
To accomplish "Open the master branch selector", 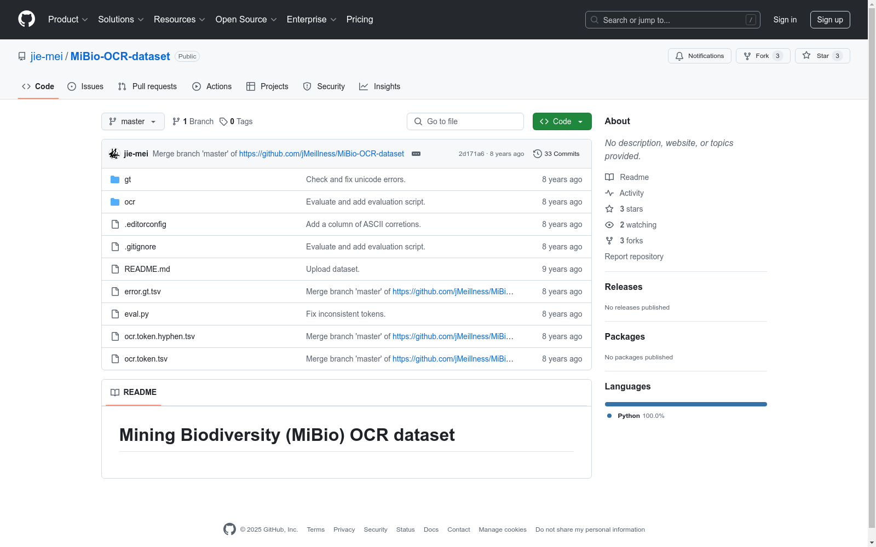I will (133, 121).
